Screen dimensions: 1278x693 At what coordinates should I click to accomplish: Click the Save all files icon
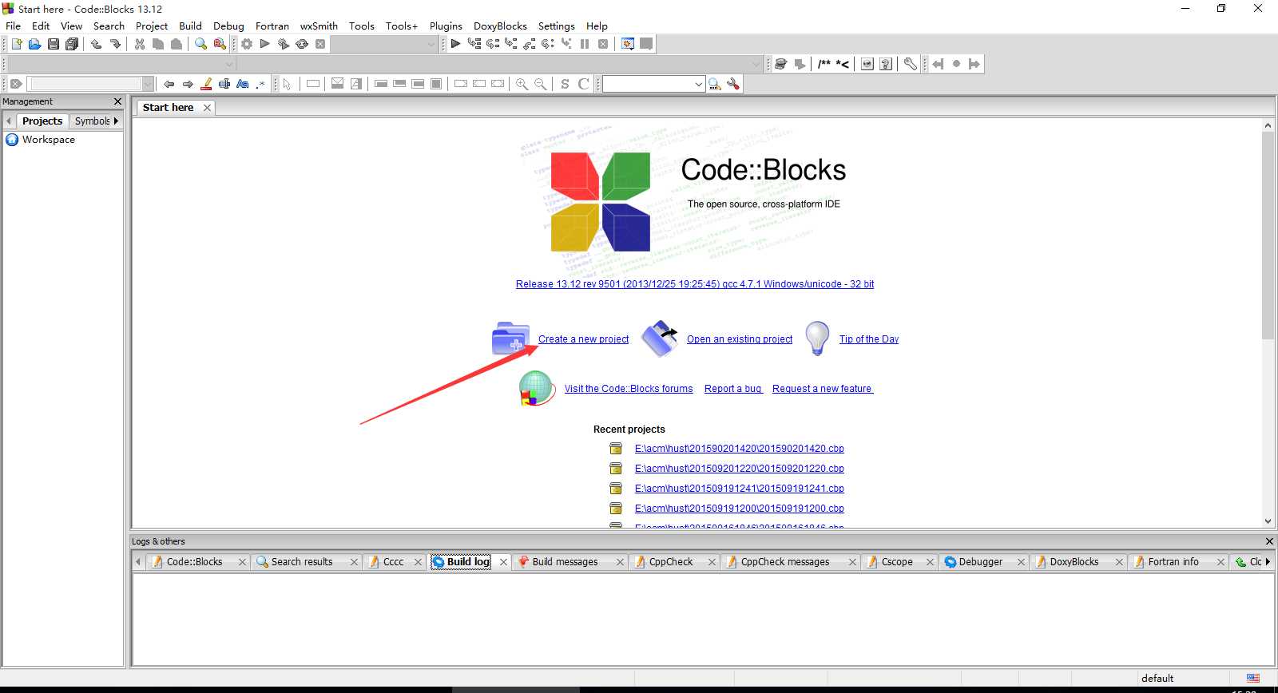pos(72,44)
